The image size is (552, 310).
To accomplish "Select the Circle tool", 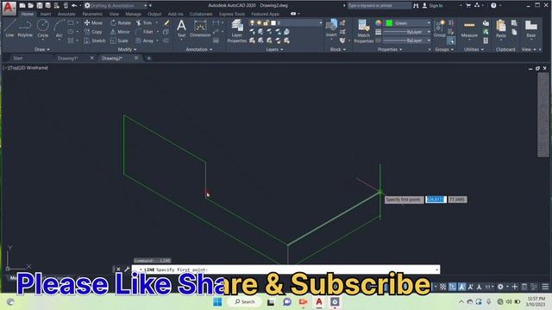I will 43,28.
